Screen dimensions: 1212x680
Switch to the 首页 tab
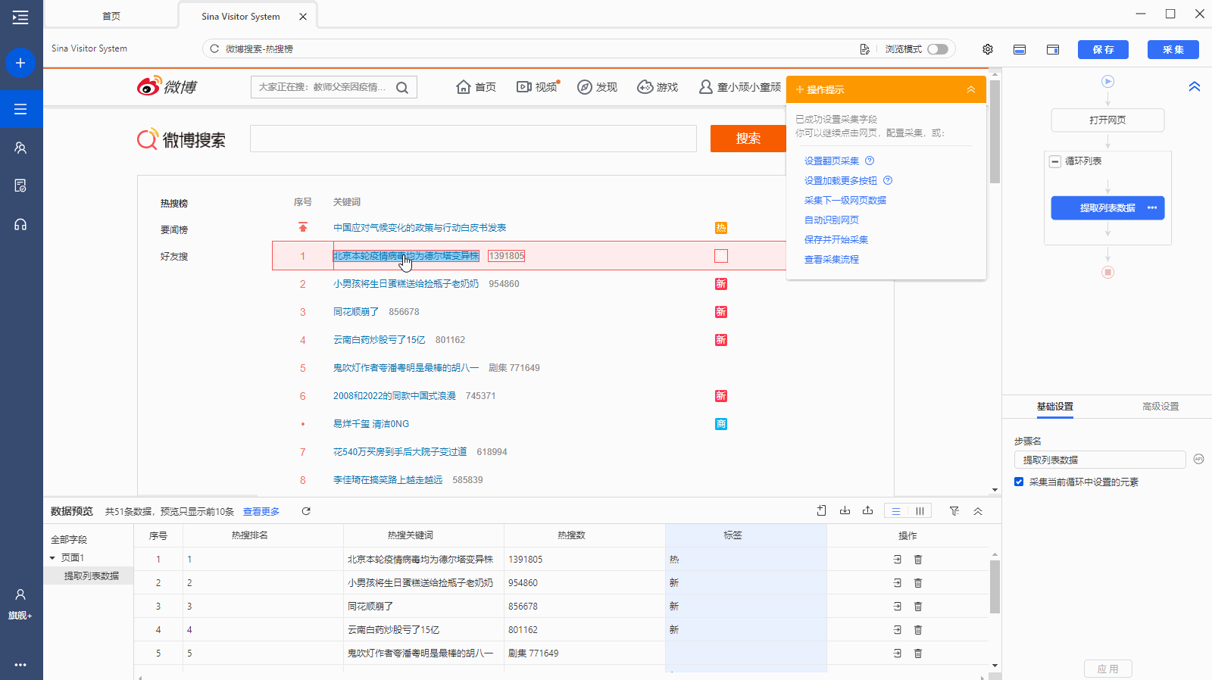click(x=111, y=16)
